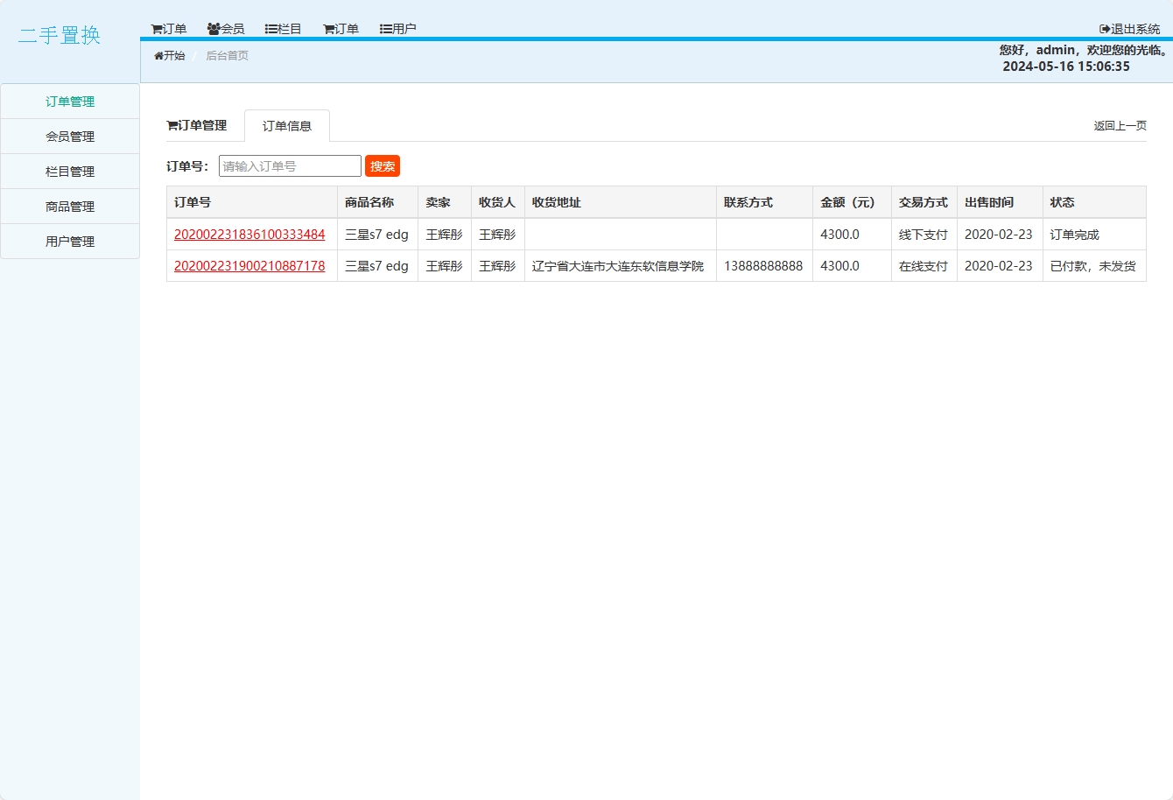Viewport: 1173px width, 800px height.
Task: Open the 栏目 list icon in top bar
Action: coord(271,29)
